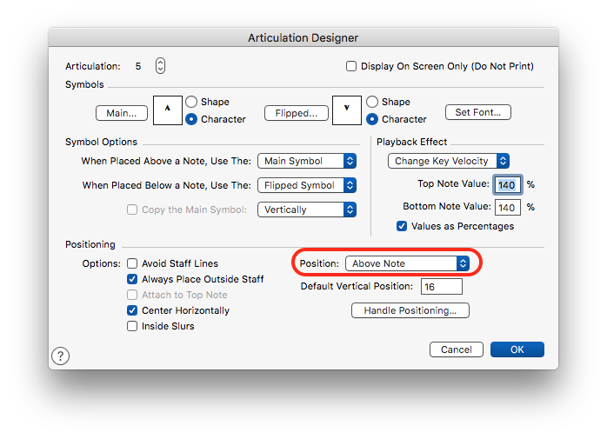Open the Change Key Velocity dropdown
The image size is (607, 439).
coord(448,161)
